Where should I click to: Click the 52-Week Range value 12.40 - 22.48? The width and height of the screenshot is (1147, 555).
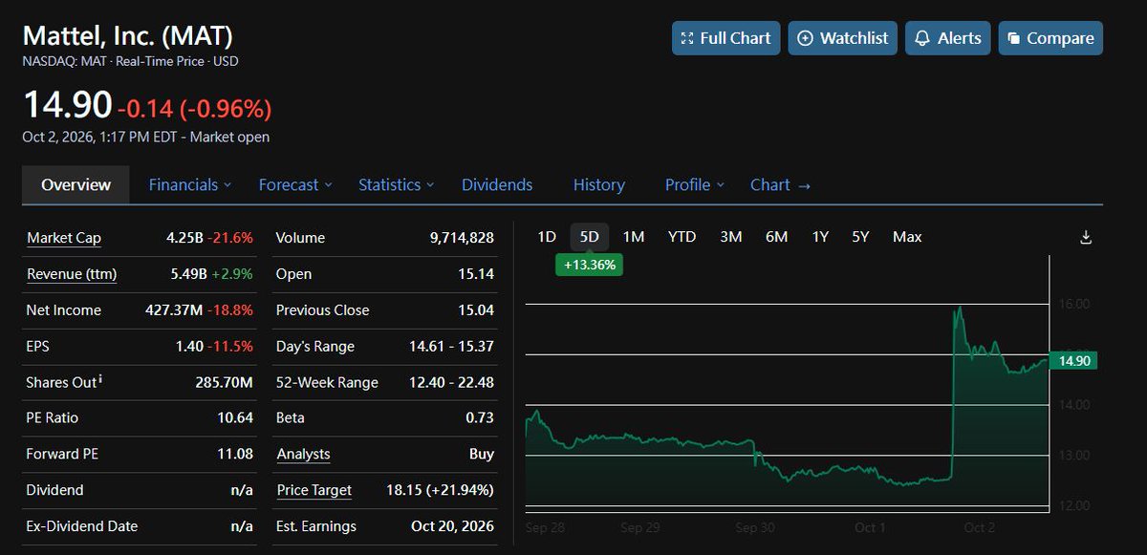click(452, 382)
